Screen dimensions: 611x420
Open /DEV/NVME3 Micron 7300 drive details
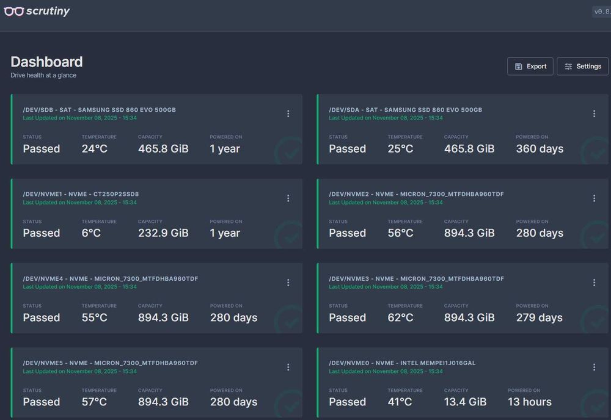(416, 279)
